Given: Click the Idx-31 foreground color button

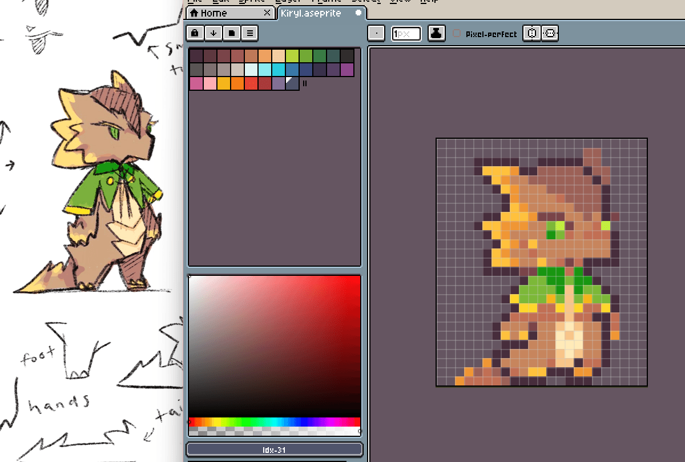Looking at the screenshot, I should pyautogui.click(x=275, y=450).
